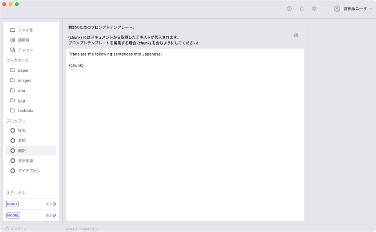Viewport: 376px width, 232px height.
Task: Click the gag bookmark folder icon
Action: 13,100
